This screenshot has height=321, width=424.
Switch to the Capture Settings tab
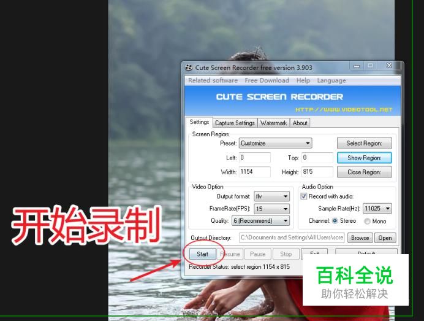235,123
